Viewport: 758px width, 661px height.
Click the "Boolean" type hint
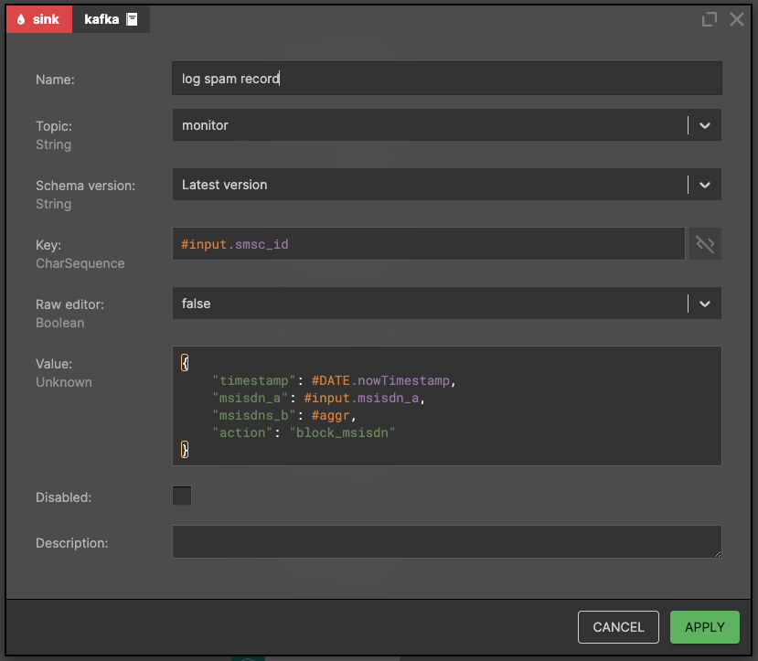60,323
